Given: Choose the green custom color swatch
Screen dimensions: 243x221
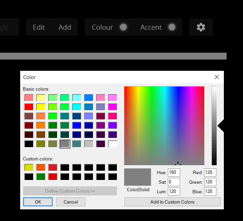Looking at the screenshot, I should [x=41, y=177].
